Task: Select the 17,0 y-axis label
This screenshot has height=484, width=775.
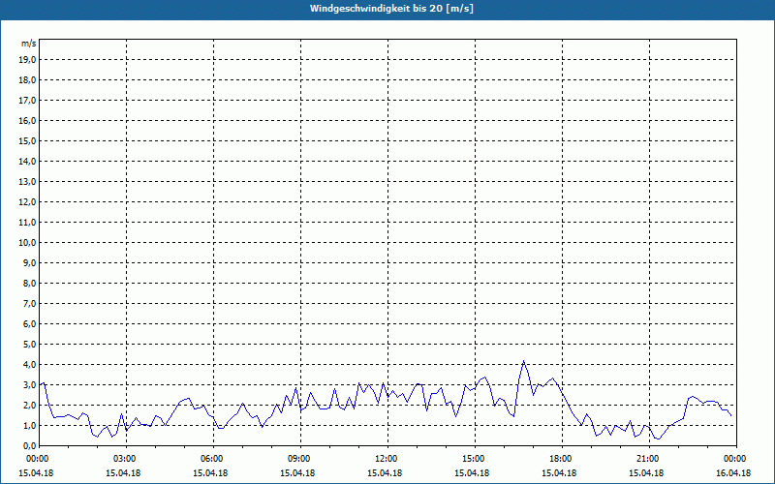Action: click(27, 101)
